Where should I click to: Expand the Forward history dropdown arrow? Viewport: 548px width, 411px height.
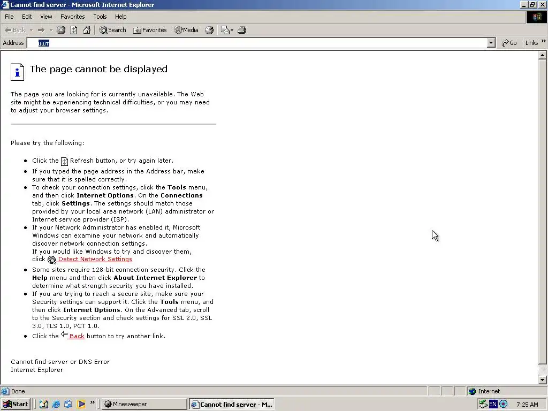coord(51,31)
